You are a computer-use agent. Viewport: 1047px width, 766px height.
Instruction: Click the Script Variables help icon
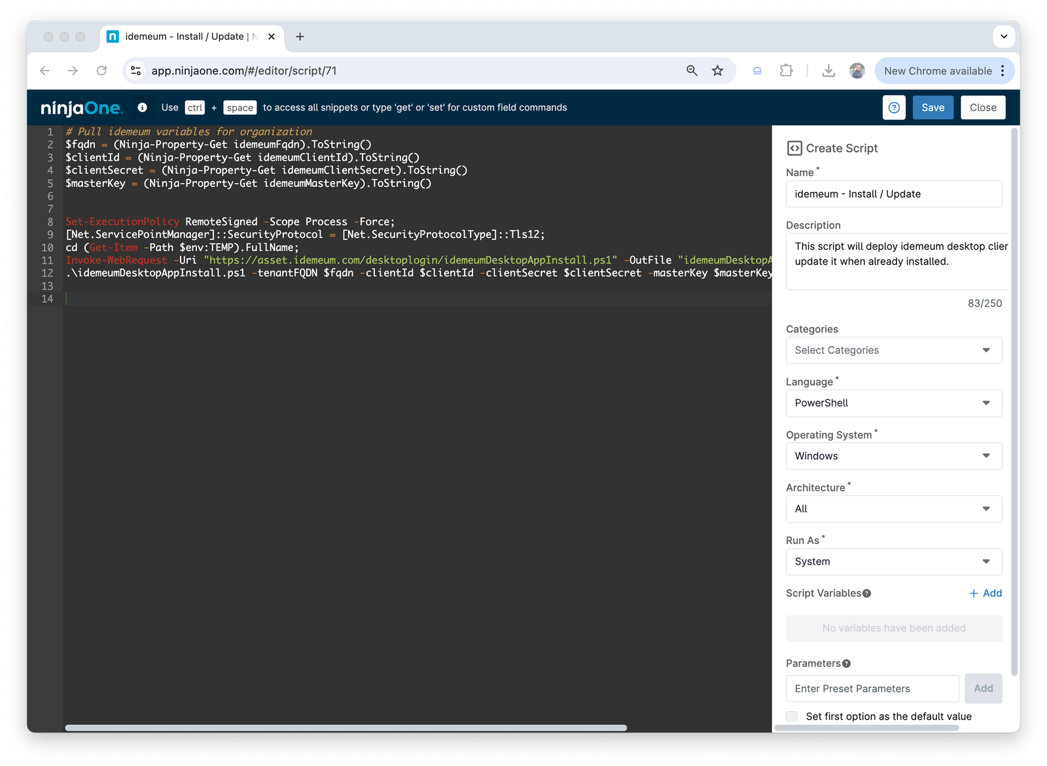[x=866, y=593]
